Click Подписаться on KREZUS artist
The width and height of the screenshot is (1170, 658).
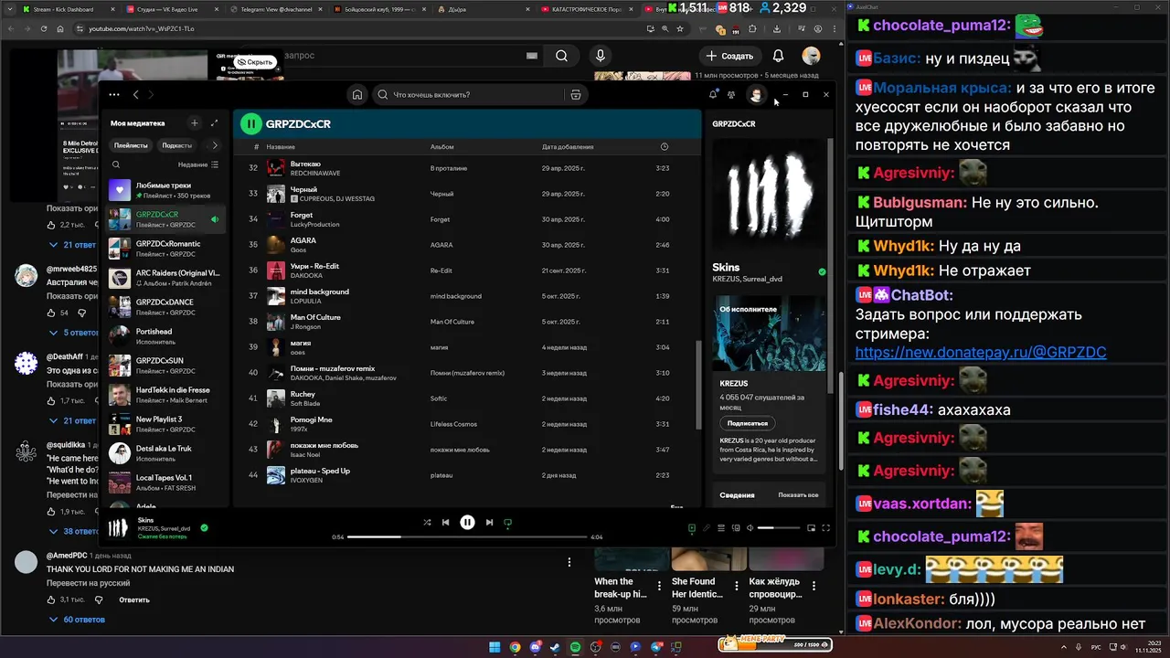click(748, 423)
